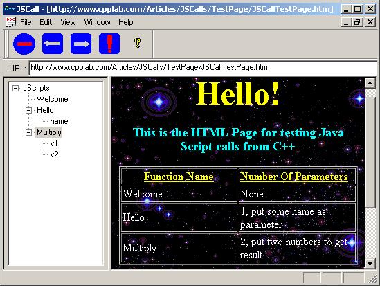This screenshot has width=380, height=286.
Task: Open the View menu
Action: pyautogui.click(x=68, y=22)
